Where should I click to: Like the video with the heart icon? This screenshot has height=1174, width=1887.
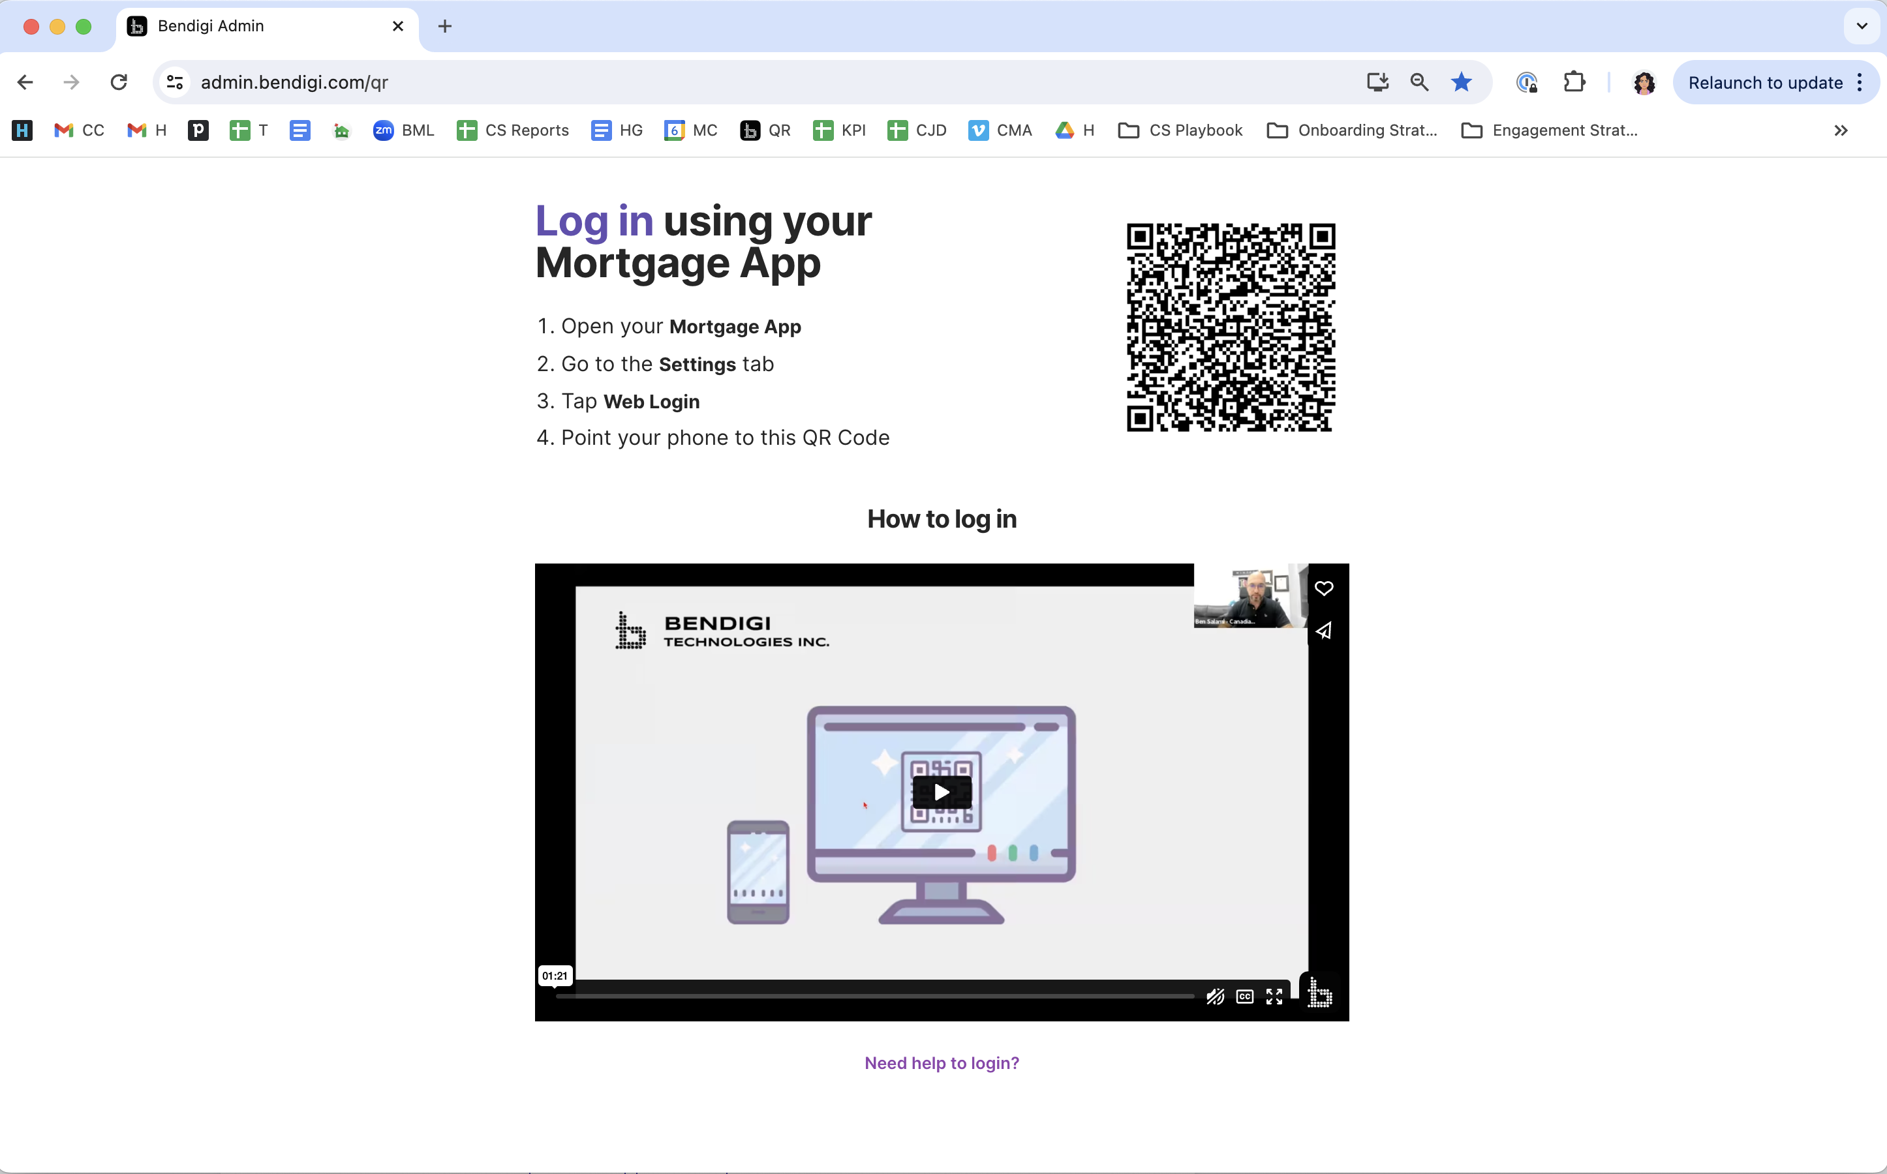point(1324,588)
